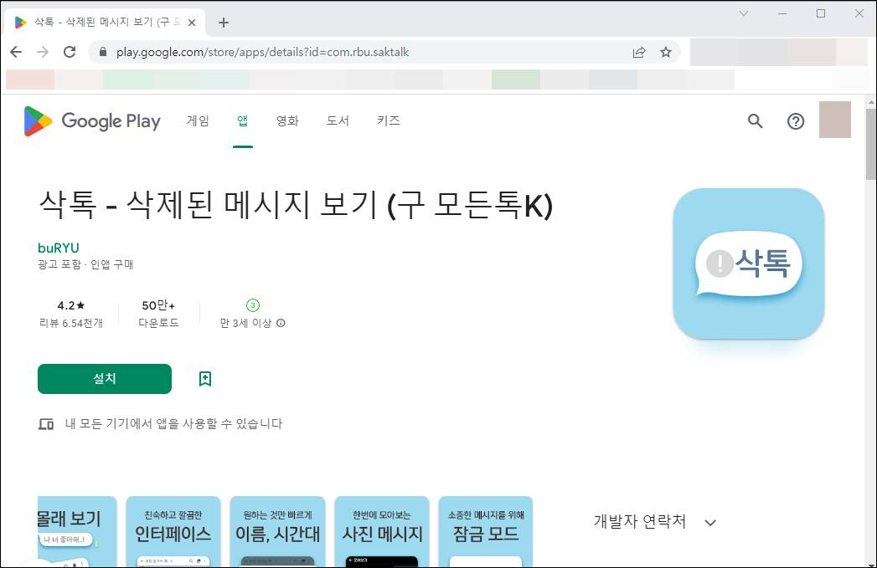Click 만 3세 이상 rating text
This screenshot has height=568, width=877.
point(245,323)
